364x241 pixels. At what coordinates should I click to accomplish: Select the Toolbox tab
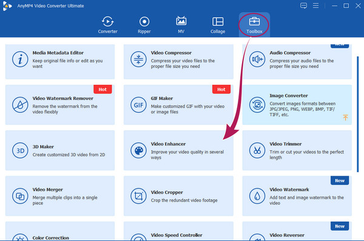pyautogui.click(x=254, y=25)
